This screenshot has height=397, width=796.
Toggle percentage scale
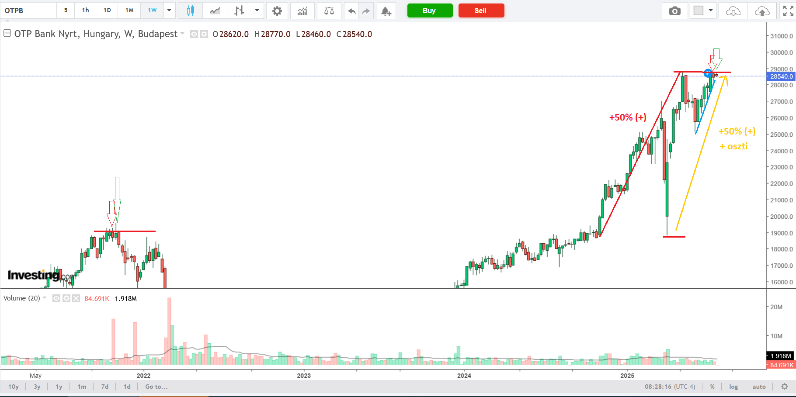point(713,387)
